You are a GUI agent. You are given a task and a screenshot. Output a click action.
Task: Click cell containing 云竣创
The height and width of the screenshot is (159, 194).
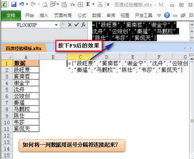click(x=26, y=96)
